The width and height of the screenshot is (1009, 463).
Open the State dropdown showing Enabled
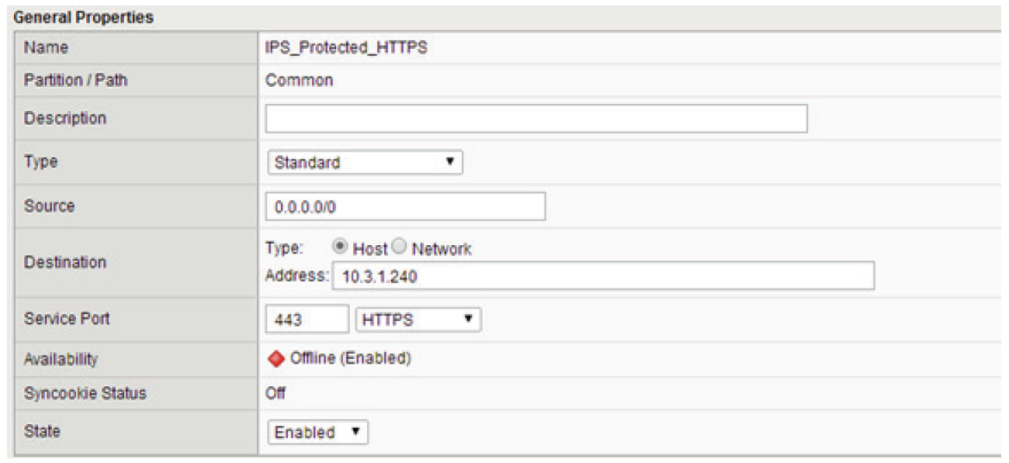[x=317, y=432]
